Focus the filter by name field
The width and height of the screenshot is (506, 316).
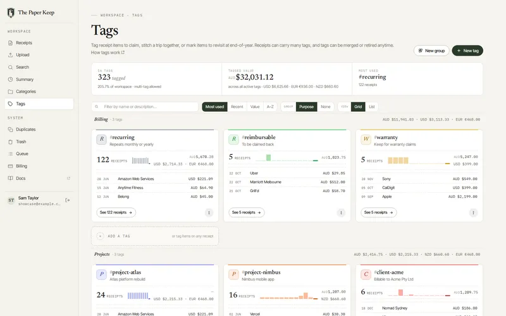click(x=145, y=107)
